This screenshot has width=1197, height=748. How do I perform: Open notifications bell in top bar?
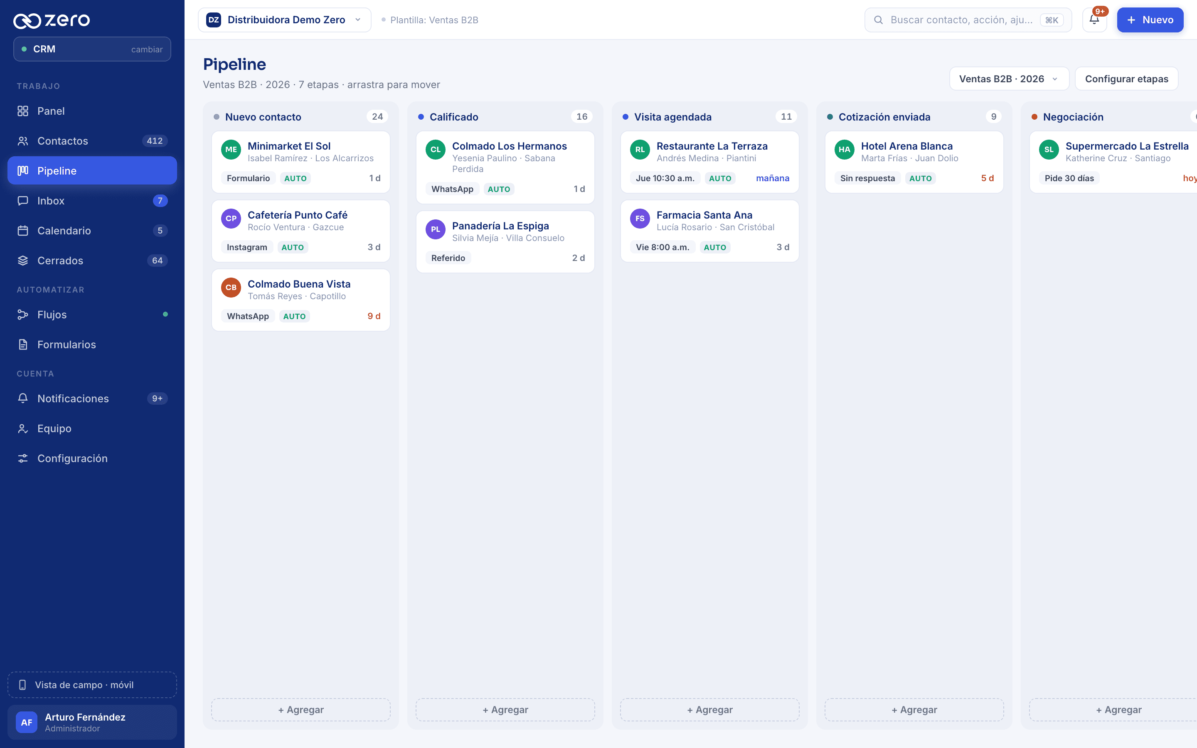(x=1094, y=20)
